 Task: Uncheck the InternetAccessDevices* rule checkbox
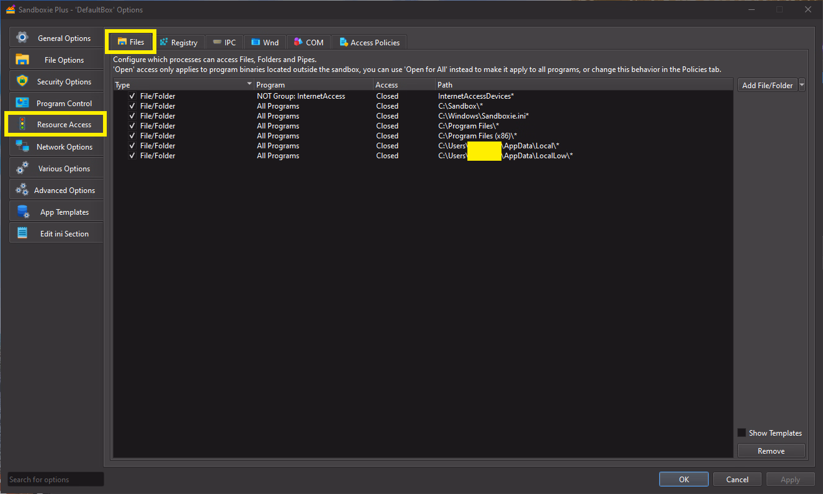coord(132,96)
